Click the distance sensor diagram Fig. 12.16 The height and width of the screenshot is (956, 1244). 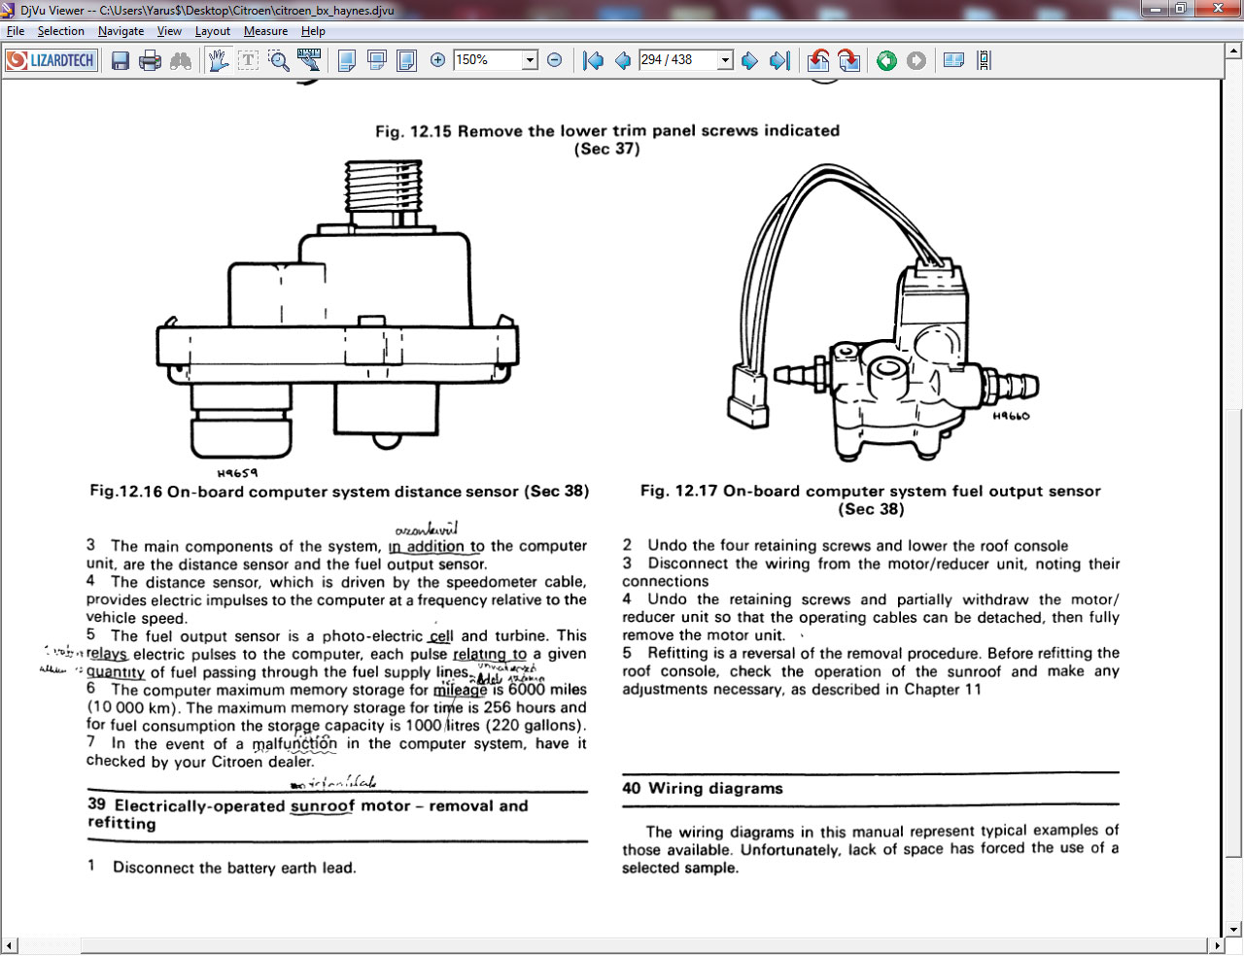(336, 310)
